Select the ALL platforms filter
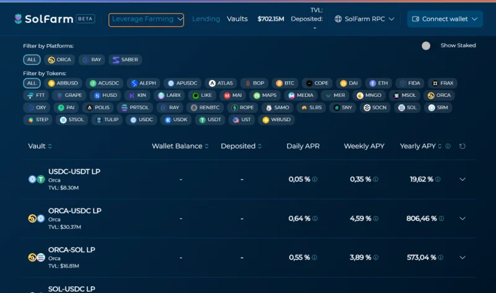Viewport: 496px width, 293px height. click(x=32, y=60)
